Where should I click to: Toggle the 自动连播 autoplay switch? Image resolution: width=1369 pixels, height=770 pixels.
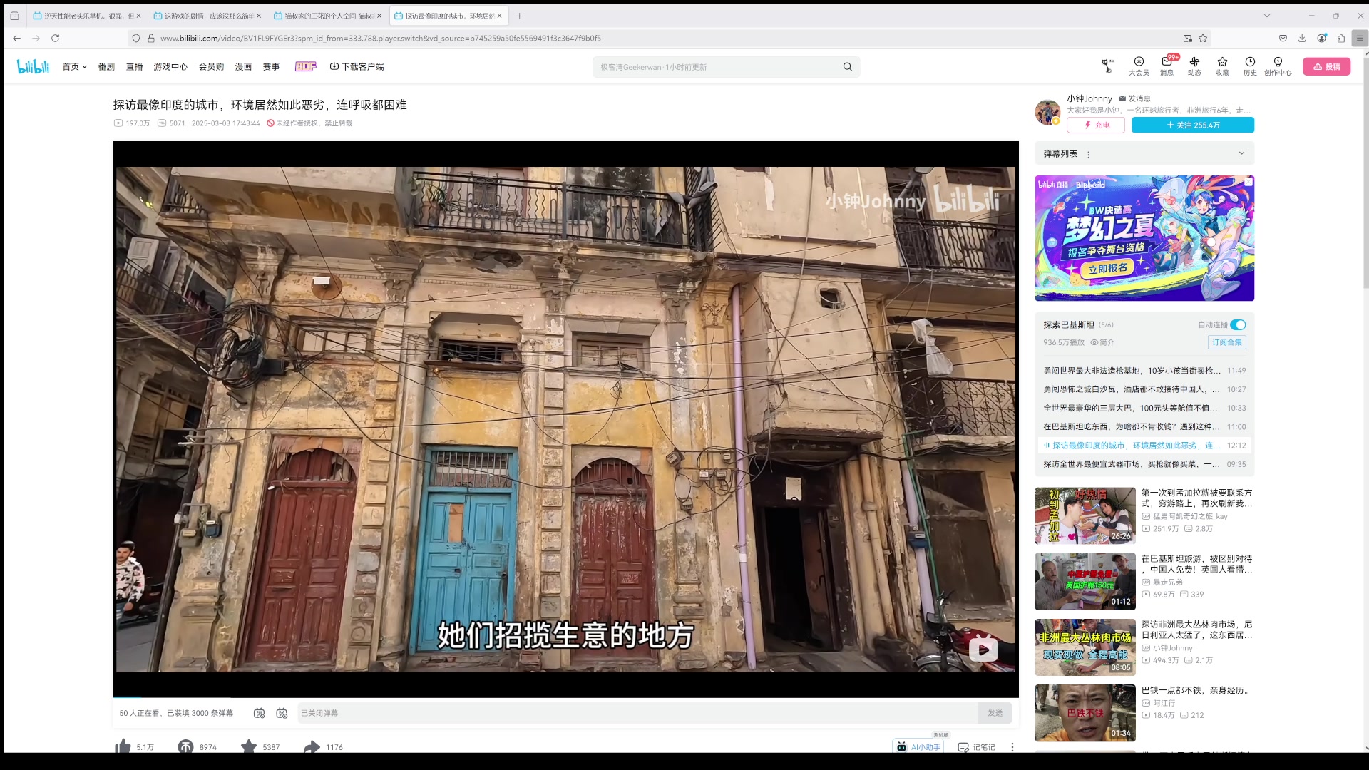coord(1238,324)
